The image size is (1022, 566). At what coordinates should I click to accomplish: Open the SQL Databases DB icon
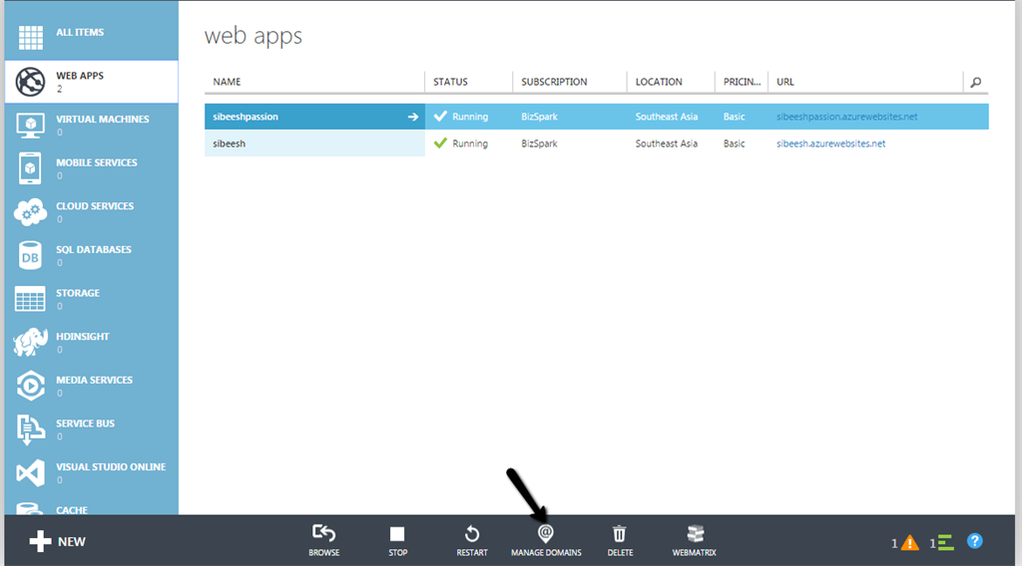(30, 256)
